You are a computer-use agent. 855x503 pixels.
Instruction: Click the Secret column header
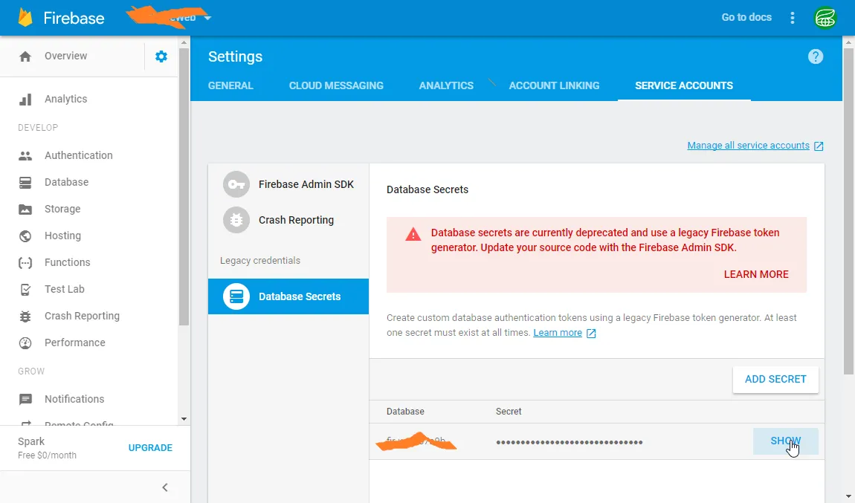tap(509, 412)
